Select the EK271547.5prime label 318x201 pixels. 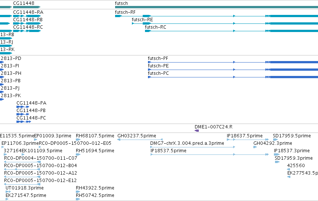[x=26, y=195]
